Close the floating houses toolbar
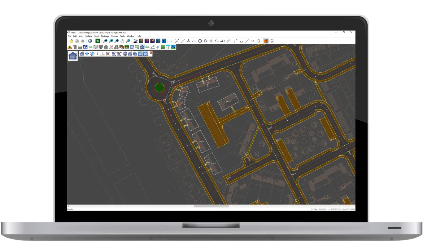423x242 pixels. 151,53
